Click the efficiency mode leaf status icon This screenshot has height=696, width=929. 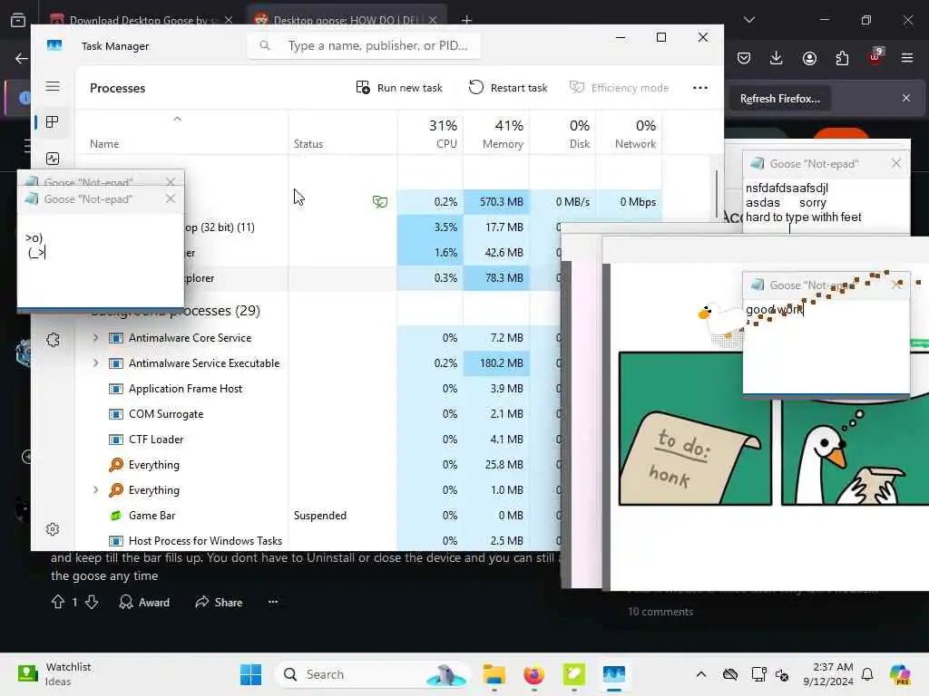[x=380, y=202]
